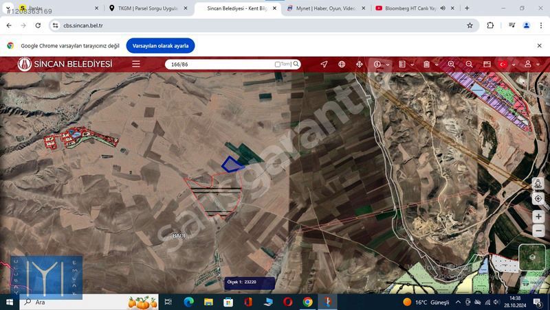
Task: Click the magnifier minus zoom-out tool in toolbar
Action: [x=469, y=64]
